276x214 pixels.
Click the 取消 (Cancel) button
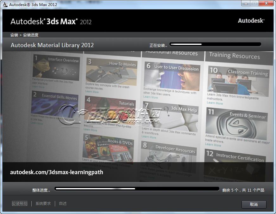coord(254,204)
